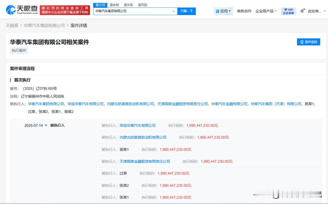
Task: Click the 2025-07-14 date label
Action: coord(34,125)
